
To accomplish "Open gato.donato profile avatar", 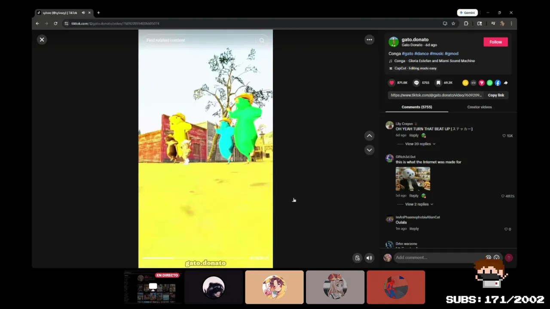I will (394, 42).
